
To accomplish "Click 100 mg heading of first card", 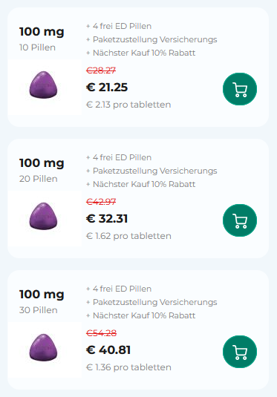I will (42, 32).
